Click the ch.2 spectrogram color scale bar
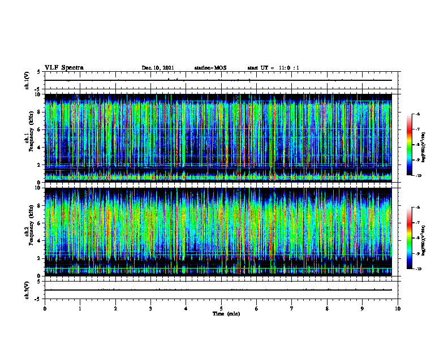448x346 pixels. tap(409, 238)
